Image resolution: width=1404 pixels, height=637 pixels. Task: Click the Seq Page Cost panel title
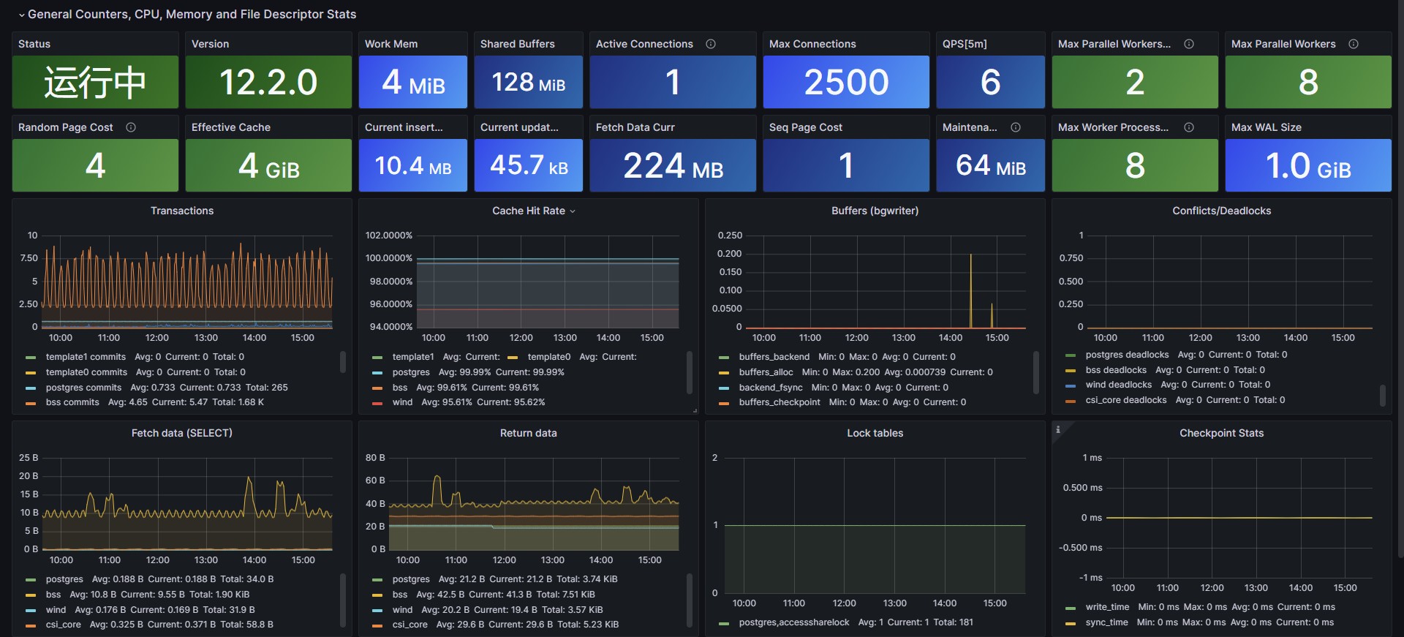(x=806, y=127)
